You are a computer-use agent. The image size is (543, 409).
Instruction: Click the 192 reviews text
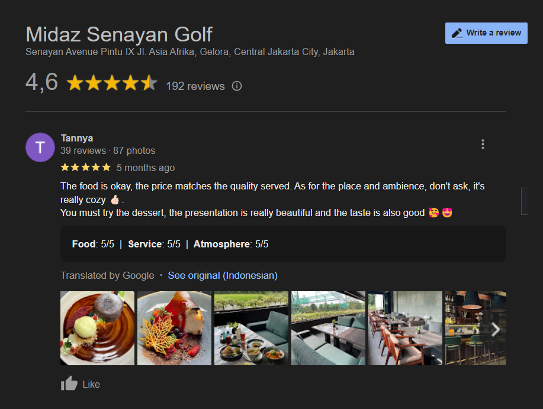point(195,86)
